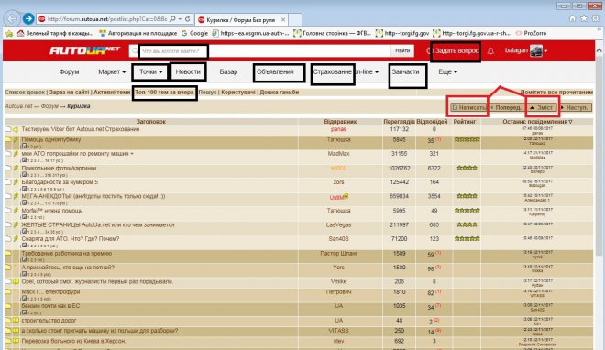Click book icon beside Opel, который смог
This screenshot has height=350, width=605.
tap(16, 282)
